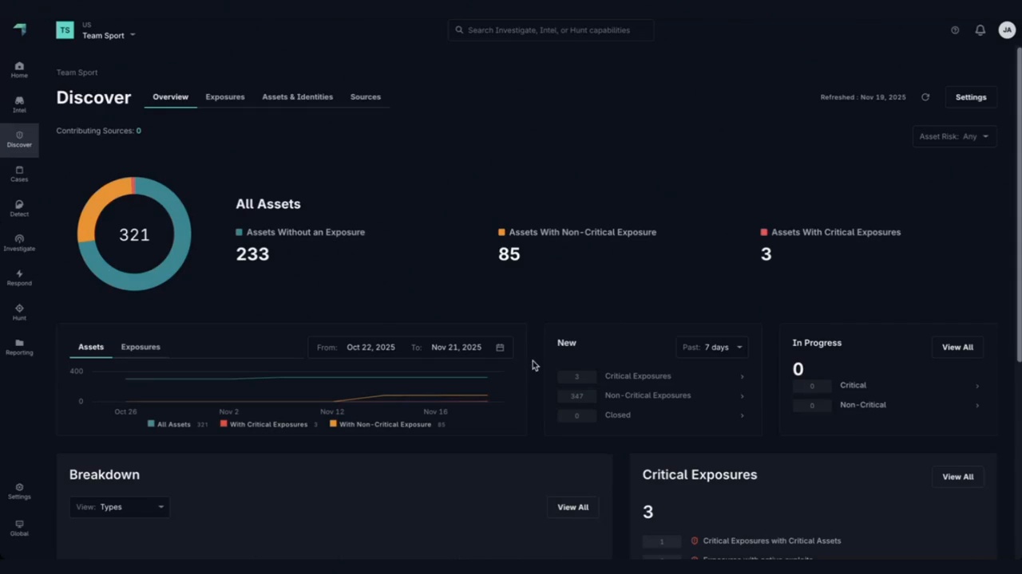Open the notifications bell icon
The height and width of the screenshot is (574, 1022).
(x=980, y=30)
